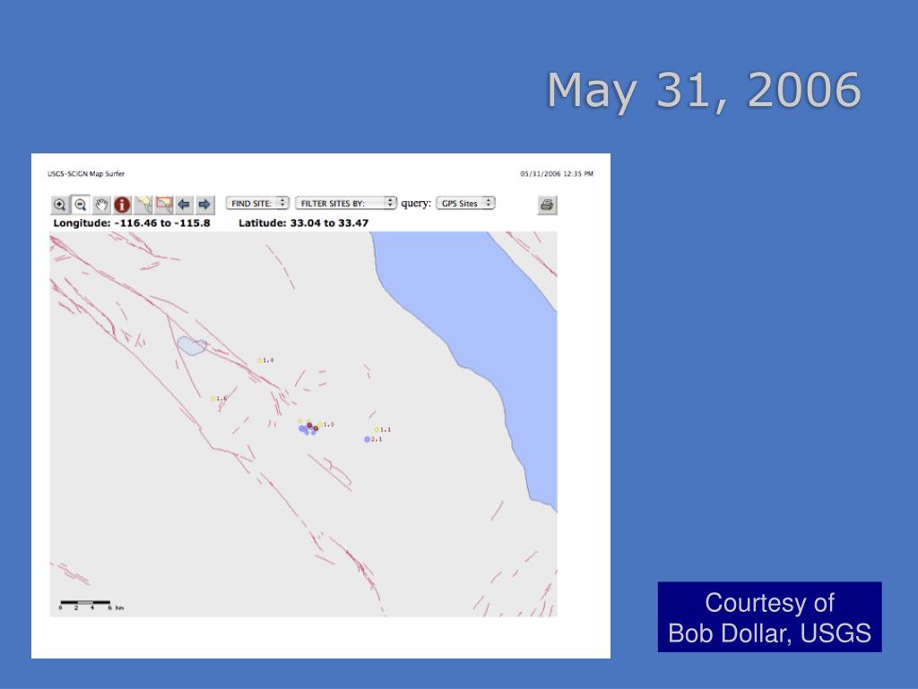This screenshot has height=689, width=918.
Task: Click the Longitude range text
Action: tap(131, 223)
